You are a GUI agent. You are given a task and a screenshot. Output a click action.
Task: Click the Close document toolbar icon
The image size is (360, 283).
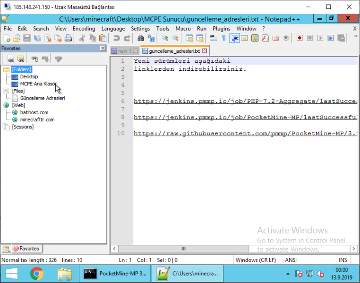click(48, 38)
